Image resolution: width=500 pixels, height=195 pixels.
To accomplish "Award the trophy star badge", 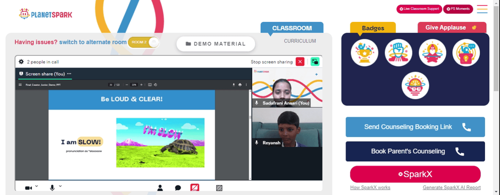I will click(364, 53).
